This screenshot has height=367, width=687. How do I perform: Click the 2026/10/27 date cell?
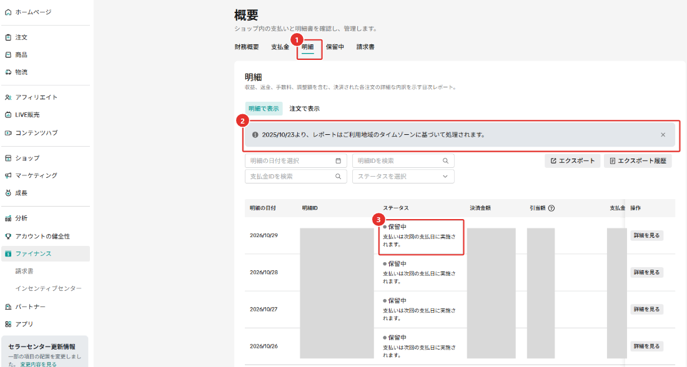pyautogui.click(x=264, y=309)
